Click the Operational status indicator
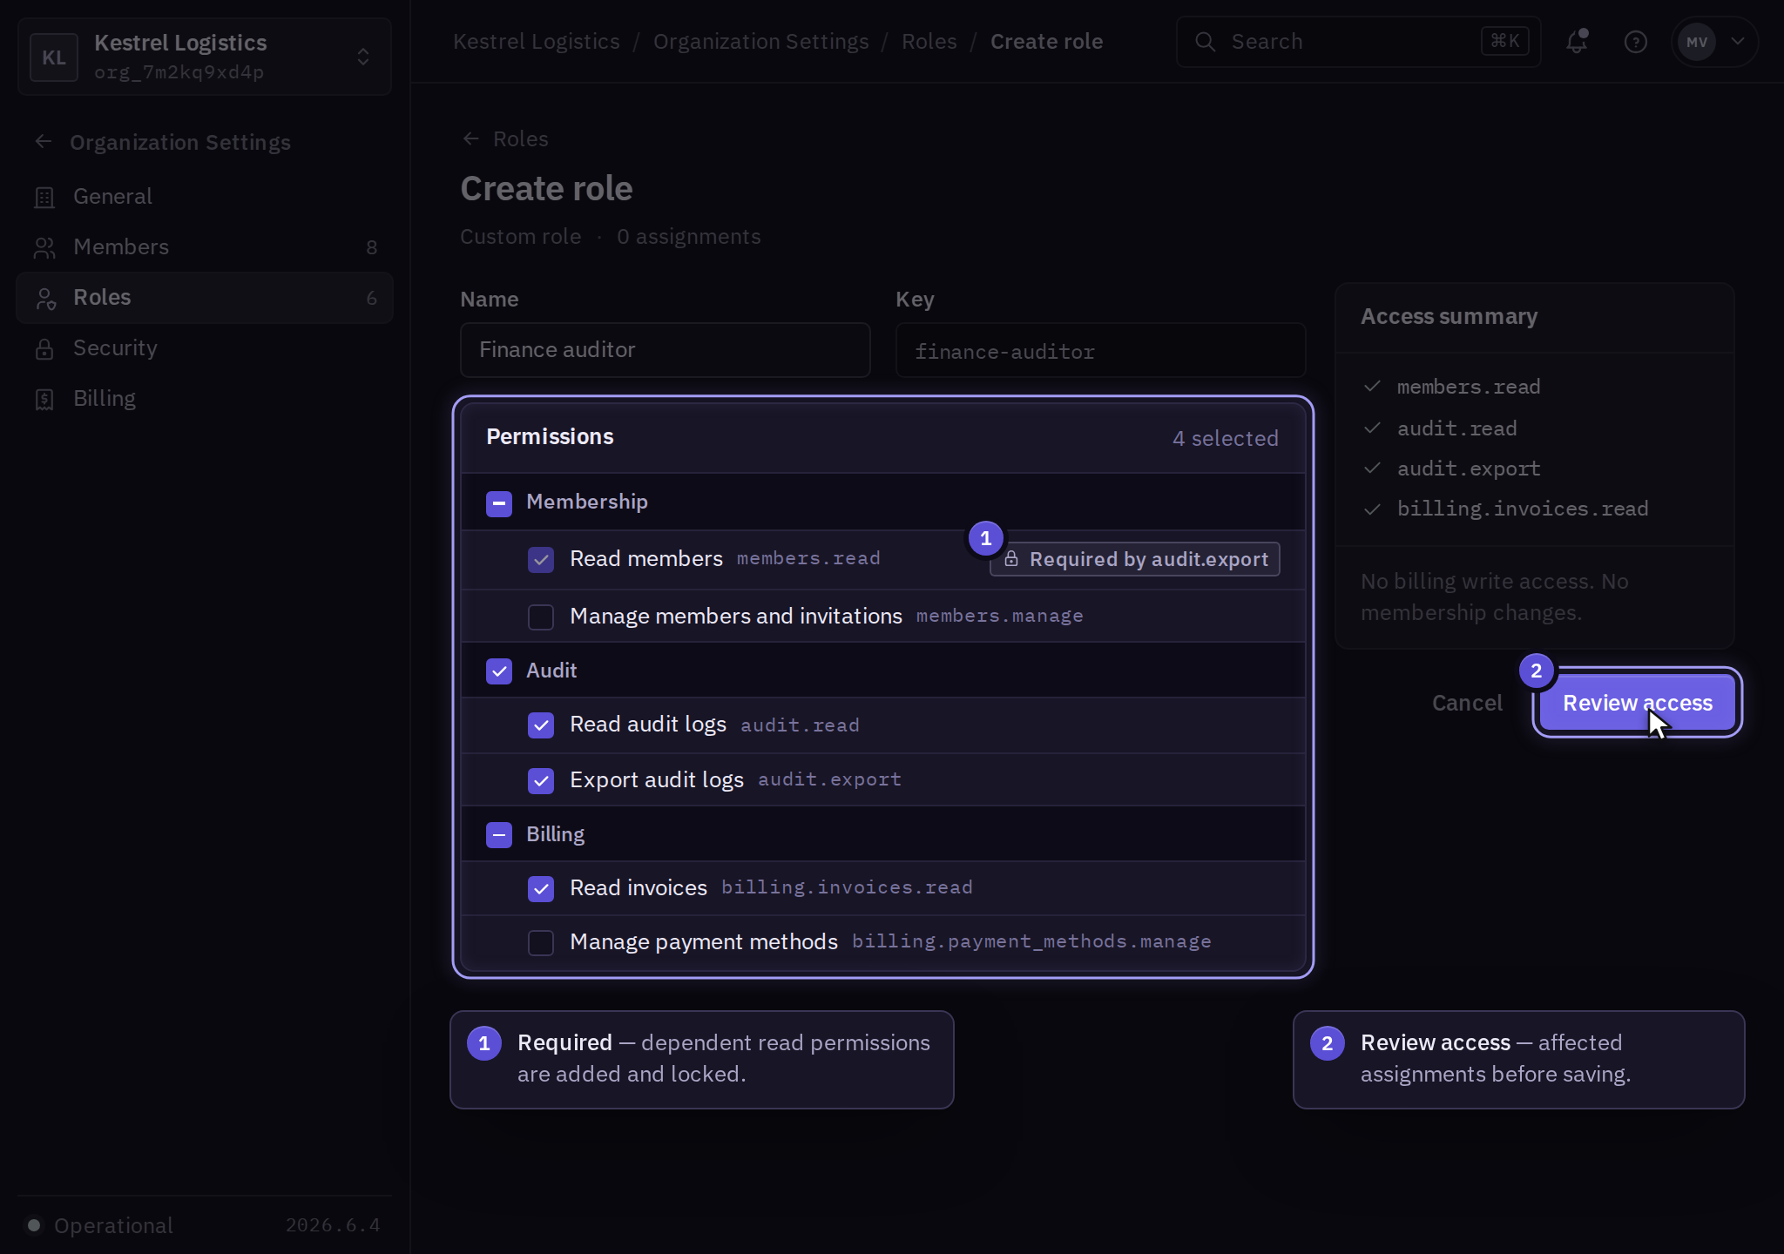 (x=100, y=1225)
